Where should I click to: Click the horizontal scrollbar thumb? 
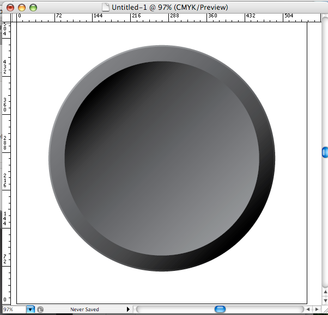pyautogui.click(x=220, y=309)
